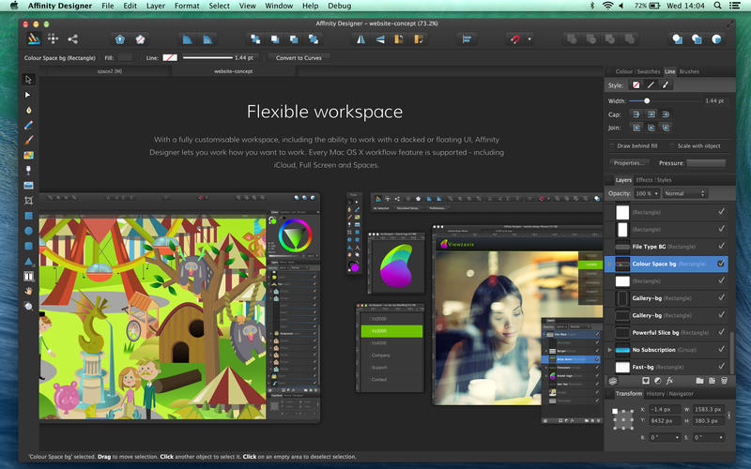Hide the File Type BG layer
The width and height of the screenshot is (751, 469).
click(x=721, y=246)
